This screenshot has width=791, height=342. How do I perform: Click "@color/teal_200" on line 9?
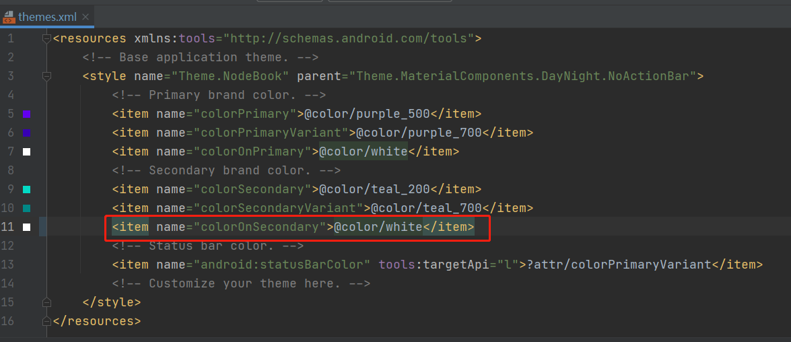pos(374,189)
